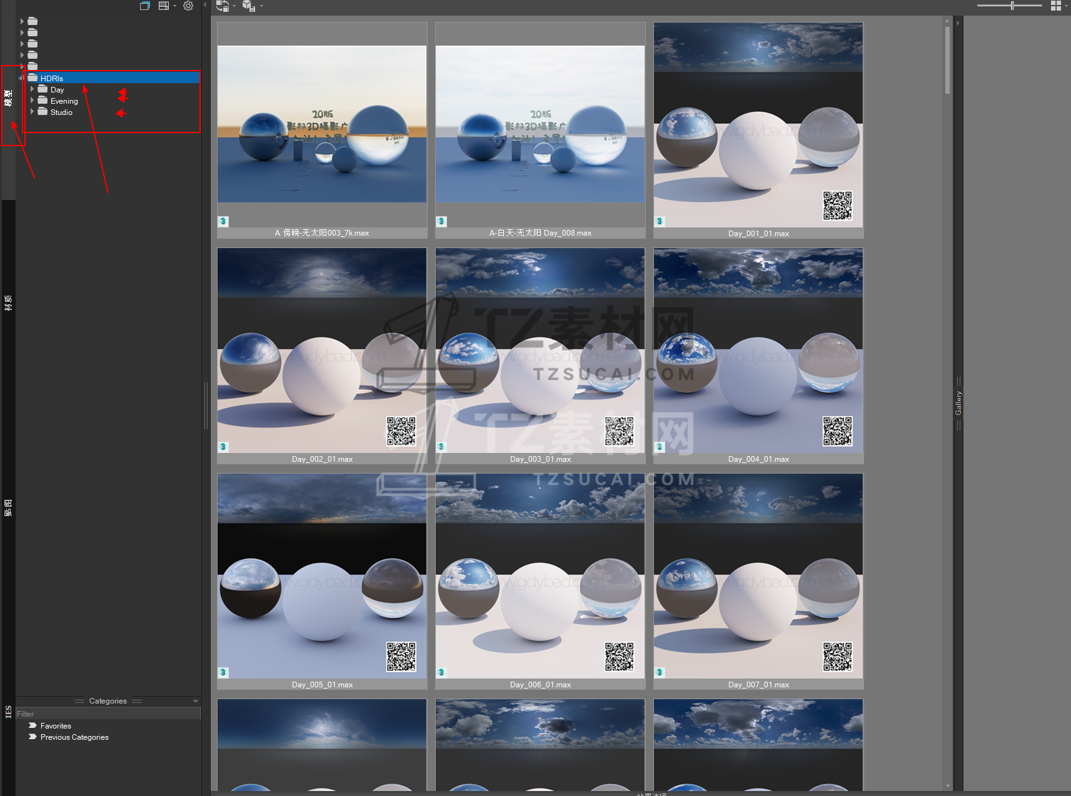Click the Categories panel header
Viewport: 1071px width, 796px height.
(x=108, y=701)
